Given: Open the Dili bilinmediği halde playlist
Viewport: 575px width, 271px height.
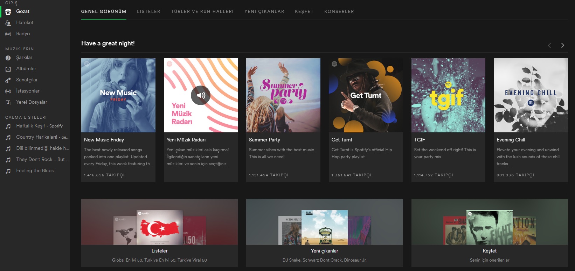Looking at the screenshot, I should pos(43,148).
